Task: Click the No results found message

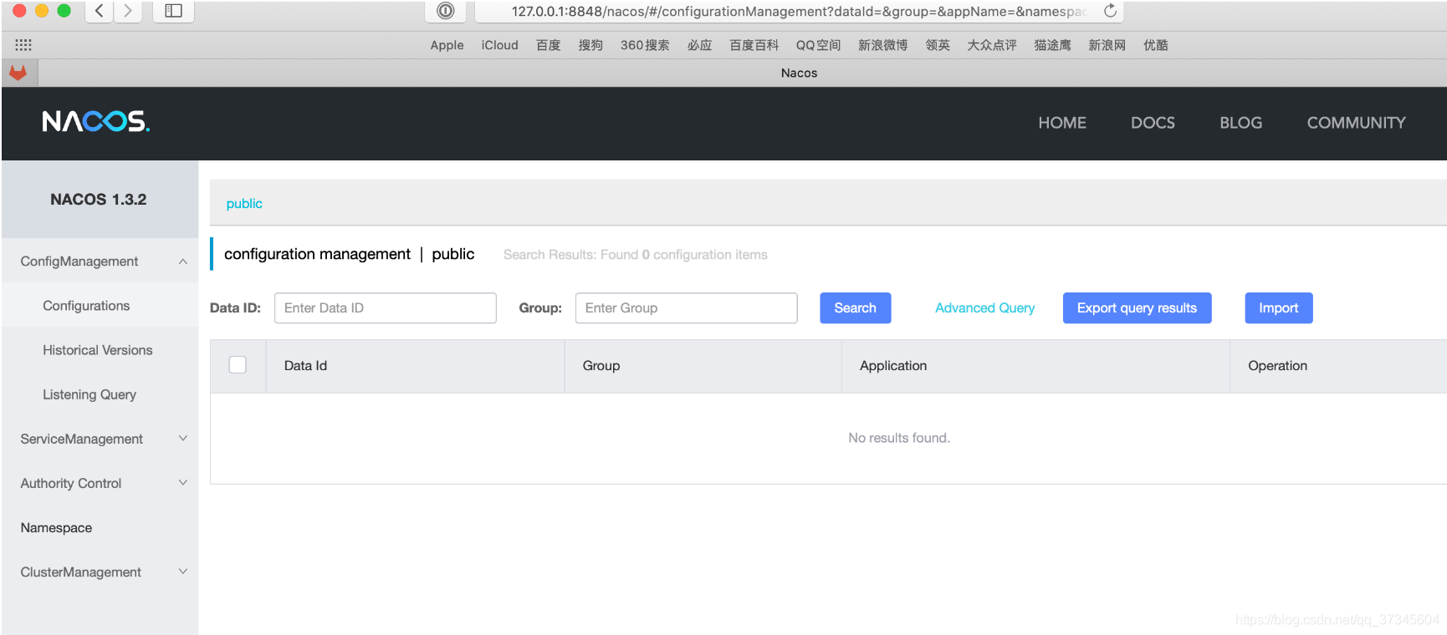Action: point(899,438)
